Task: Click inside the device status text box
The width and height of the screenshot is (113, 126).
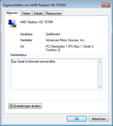Action: pyautogui.click(x=54, y=74)
